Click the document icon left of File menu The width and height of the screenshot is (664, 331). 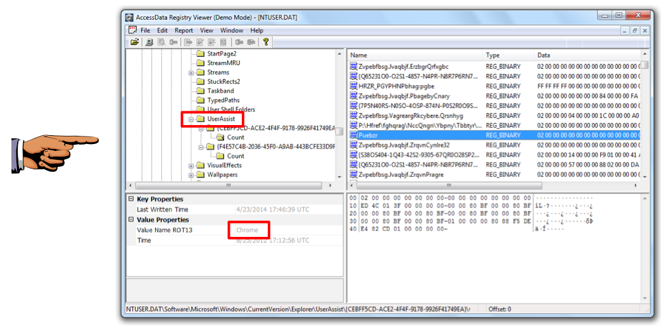coord(132,30)
